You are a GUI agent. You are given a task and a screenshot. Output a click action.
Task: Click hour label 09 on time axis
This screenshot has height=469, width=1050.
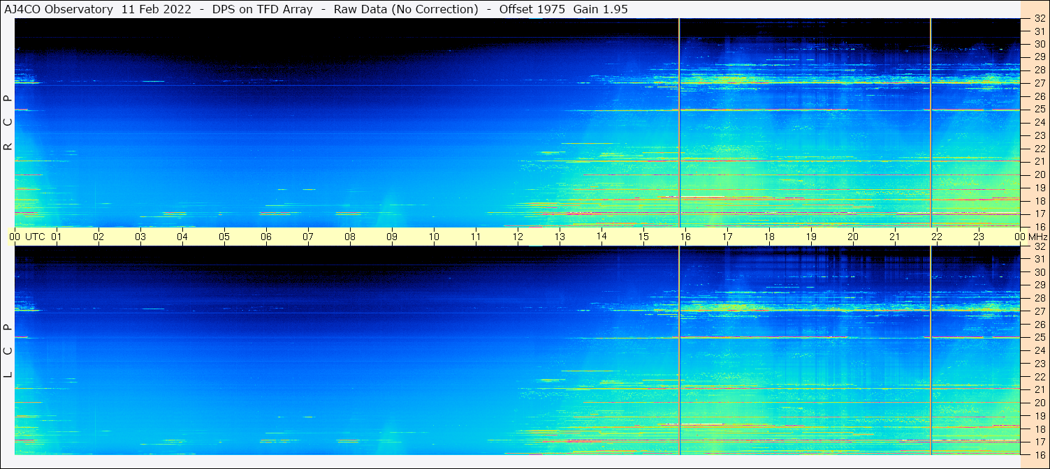click(x=392, y=237)
